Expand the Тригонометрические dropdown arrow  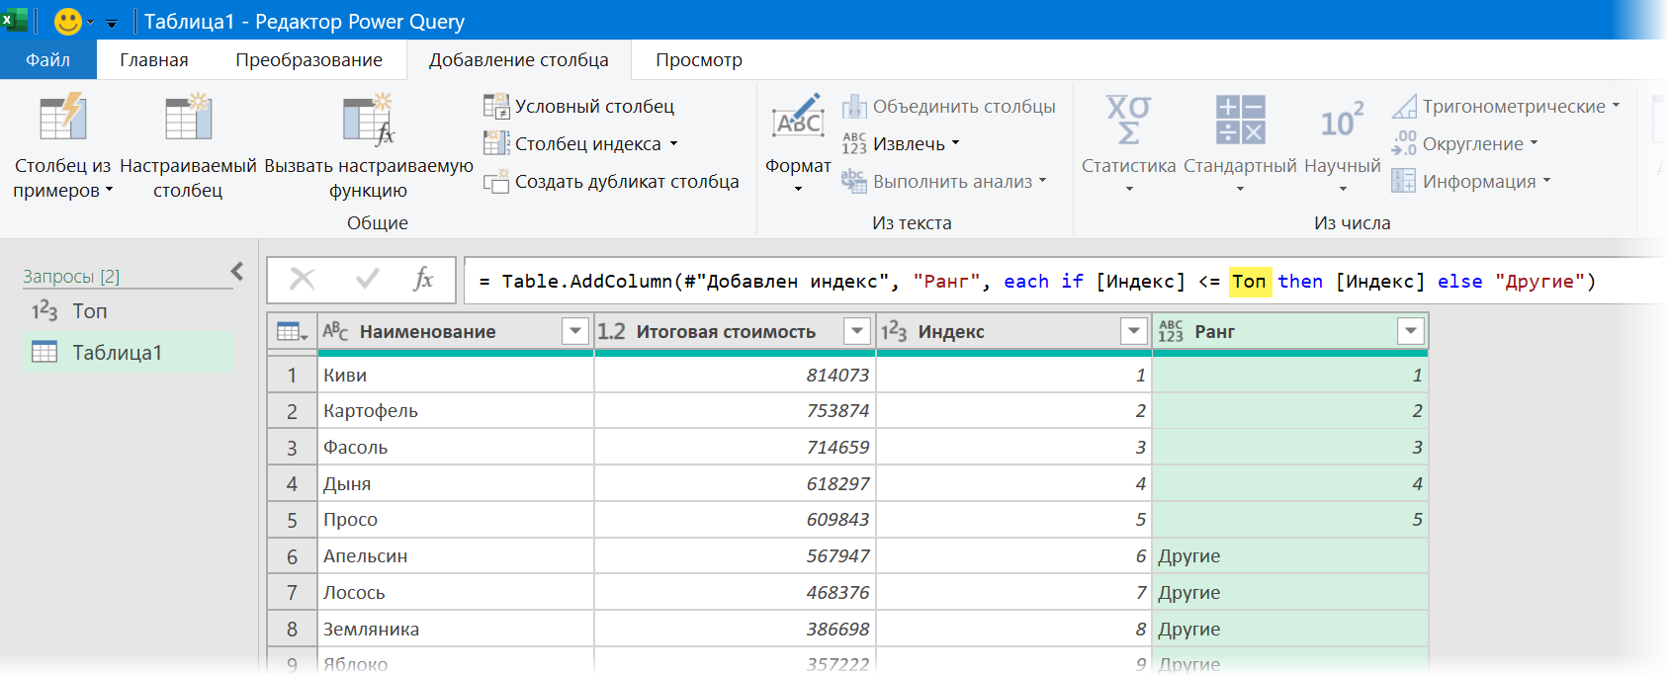[1616, 106]
